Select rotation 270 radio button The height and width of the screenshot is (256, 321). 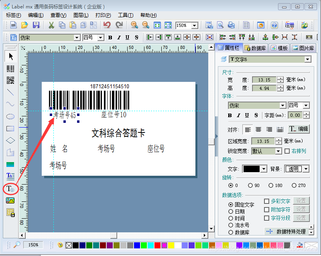coord(294,185)
